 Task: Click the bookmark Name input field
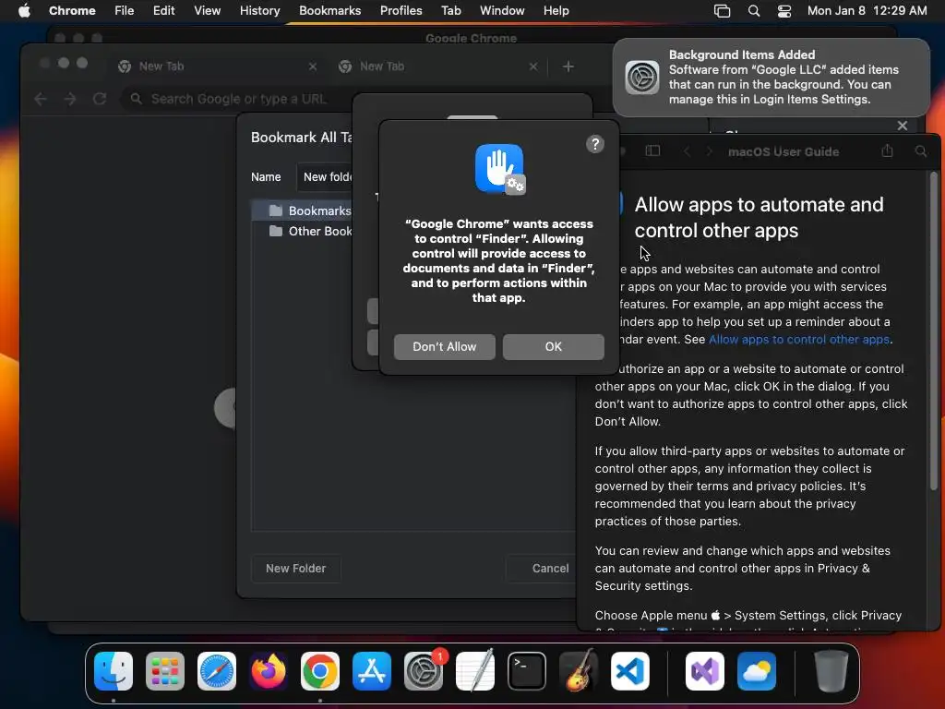coord(326,176)
